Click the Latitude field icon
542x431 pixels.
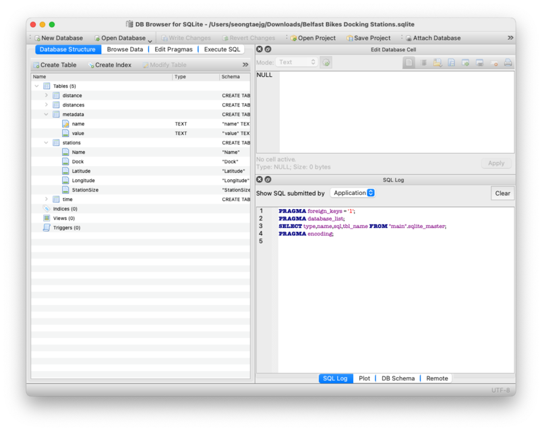click(x=65, y=171)
